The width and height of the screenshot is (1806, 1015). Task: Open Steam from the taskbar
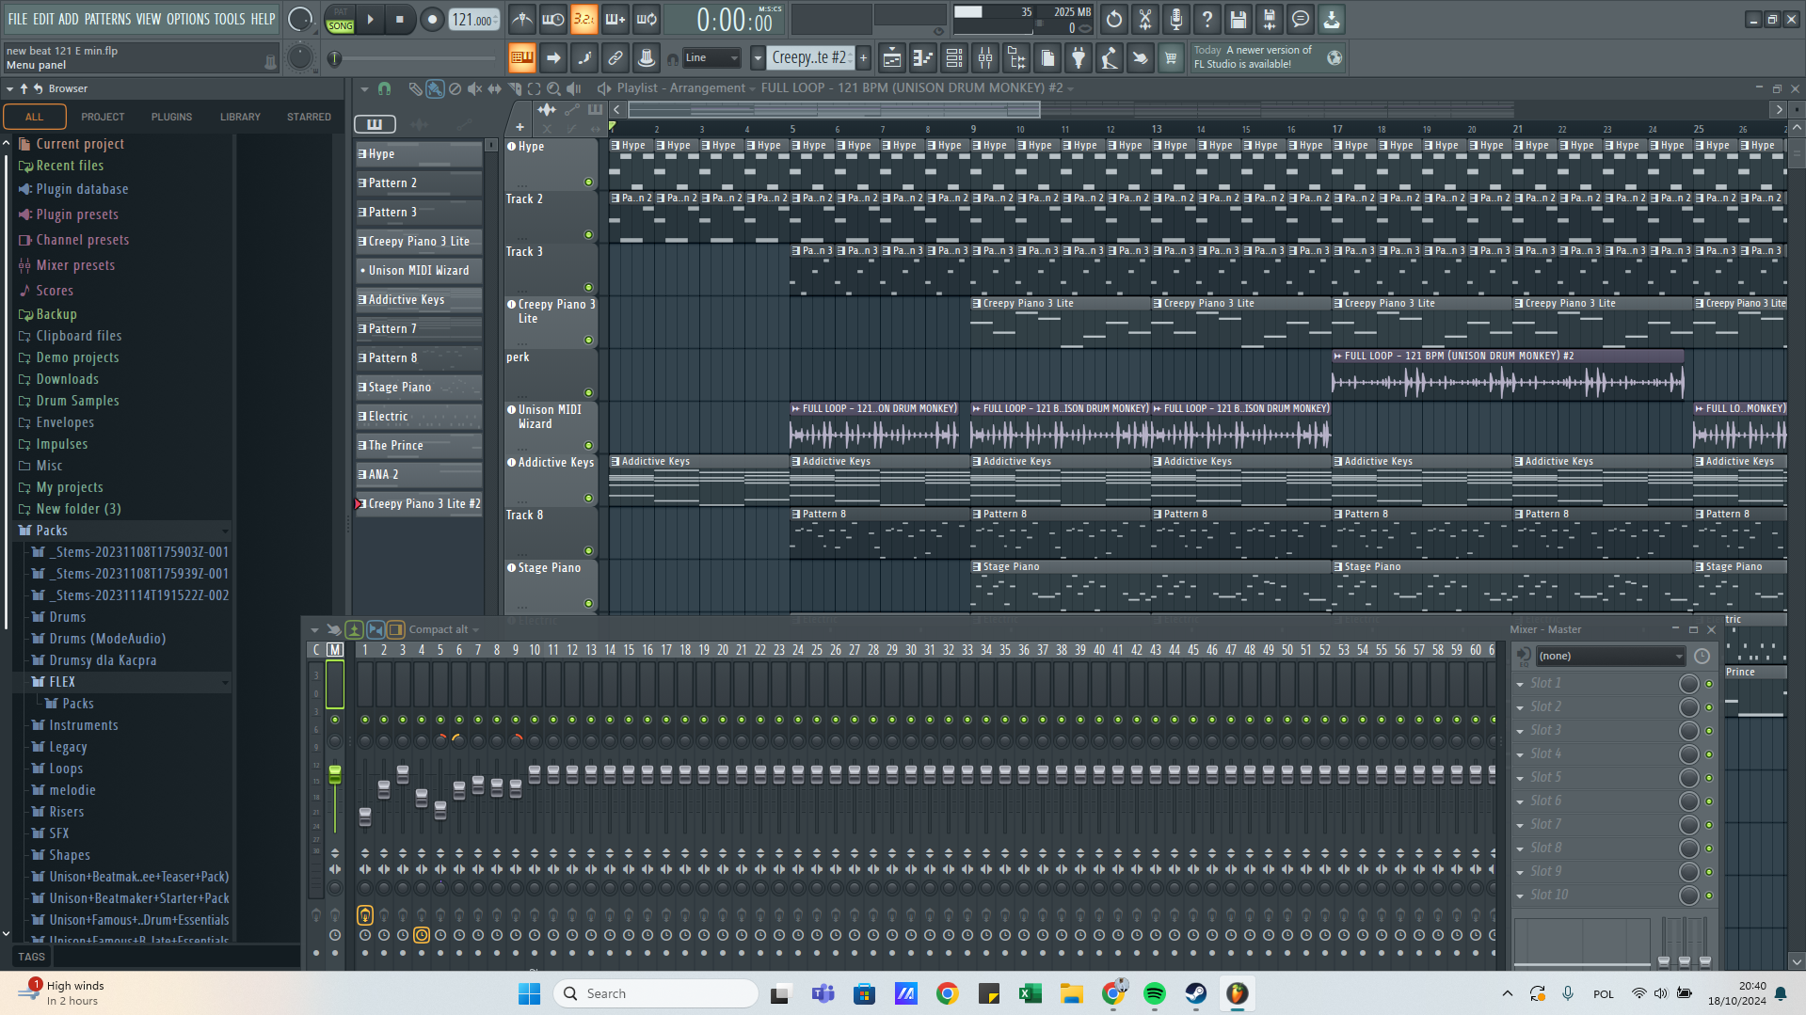click(1196, 993)
